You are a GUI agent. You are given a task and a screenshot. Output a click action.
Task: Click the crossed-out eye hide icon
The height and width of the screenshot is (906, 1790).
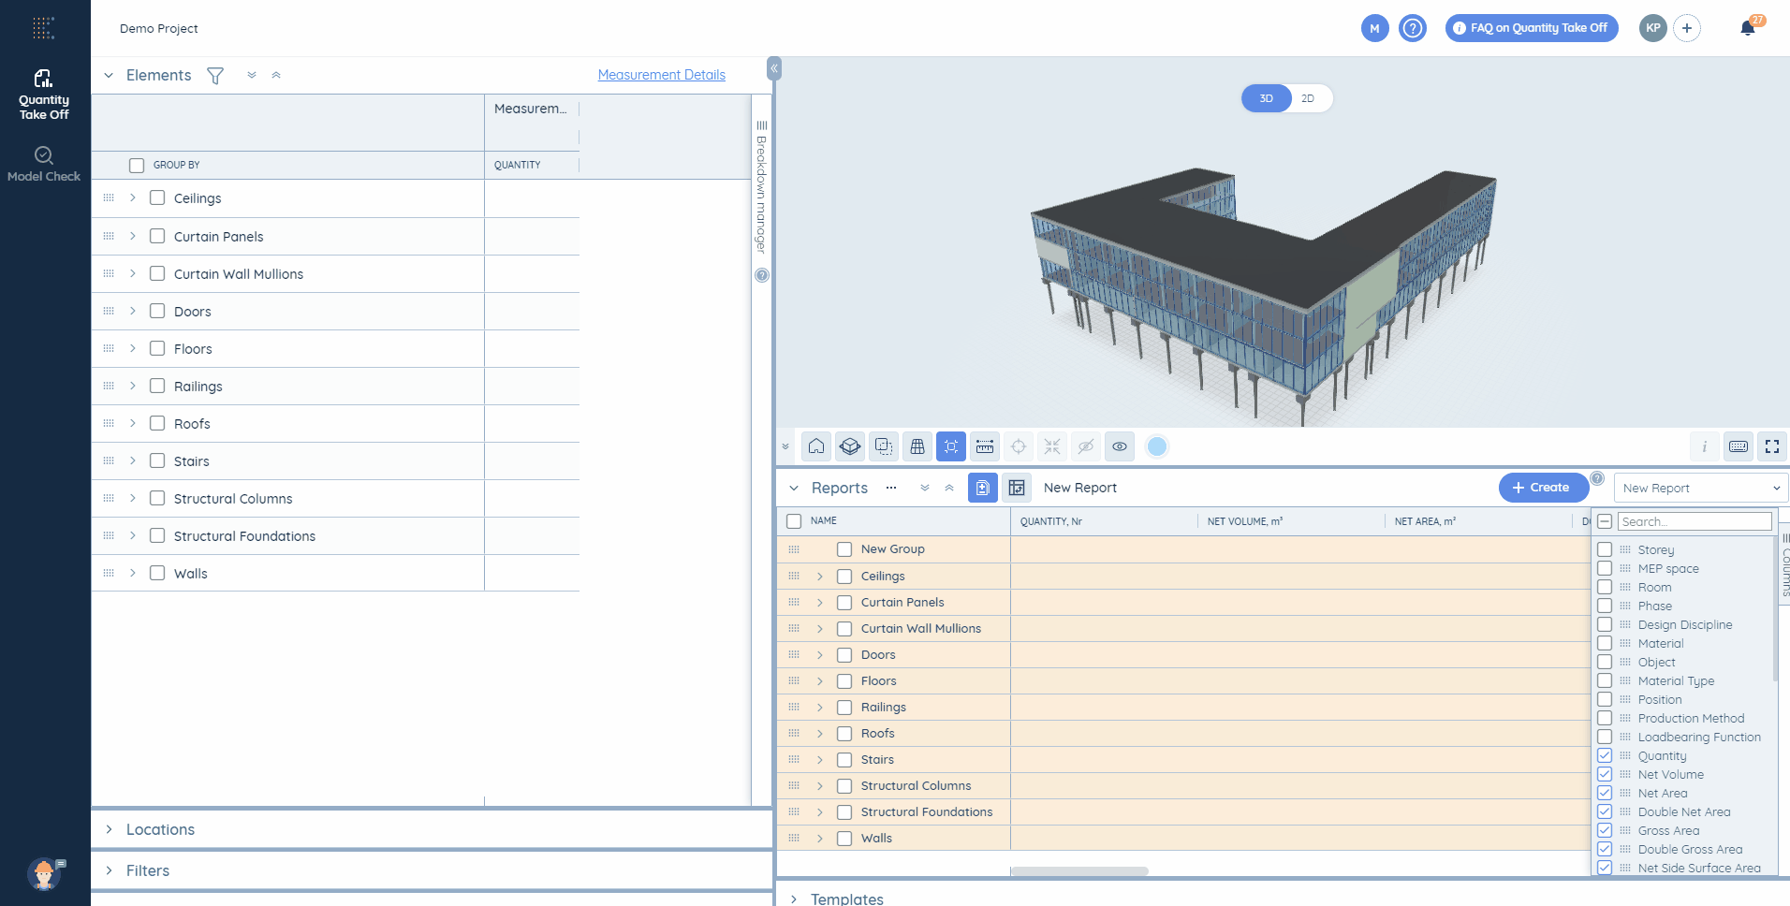pyautogui.click(x=1086, y=446)
